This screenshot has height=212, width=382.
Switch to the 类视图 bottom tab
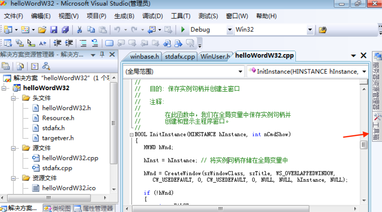coord(58,209)
